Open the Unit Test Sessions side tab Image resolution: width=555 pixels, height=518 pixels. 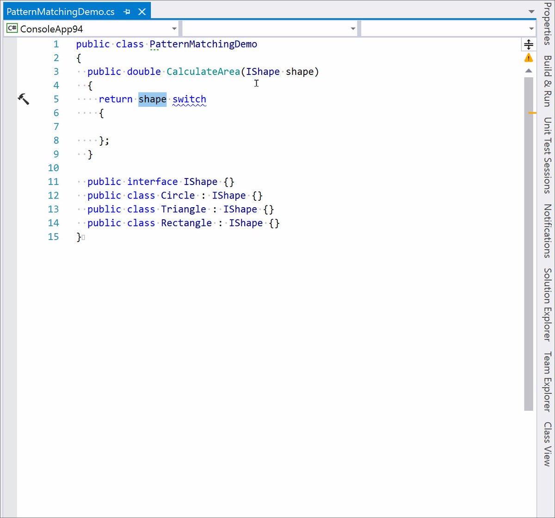coord(548,155)
